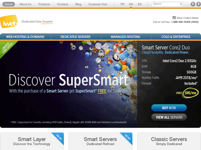This screenshot has width=201, height=150.
Task: Open the About Us page
Action: pos(25,4)
